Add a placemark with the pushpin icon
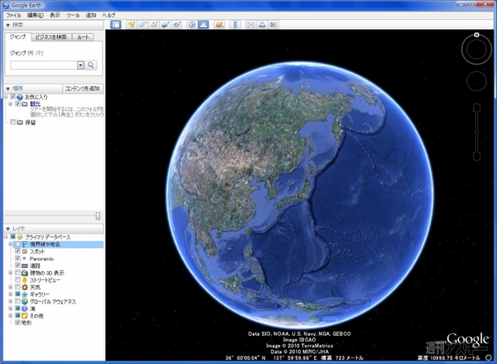Image resolution: width=497 pixels, height=364 pixels. [131, 24]
